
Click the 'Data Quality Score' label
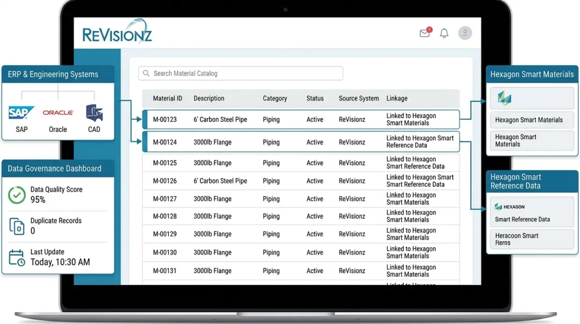56,189
